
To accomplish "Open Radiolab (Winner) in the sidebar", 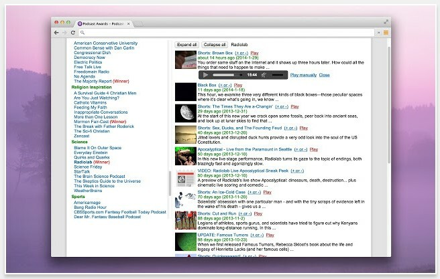I will point(92,162).
